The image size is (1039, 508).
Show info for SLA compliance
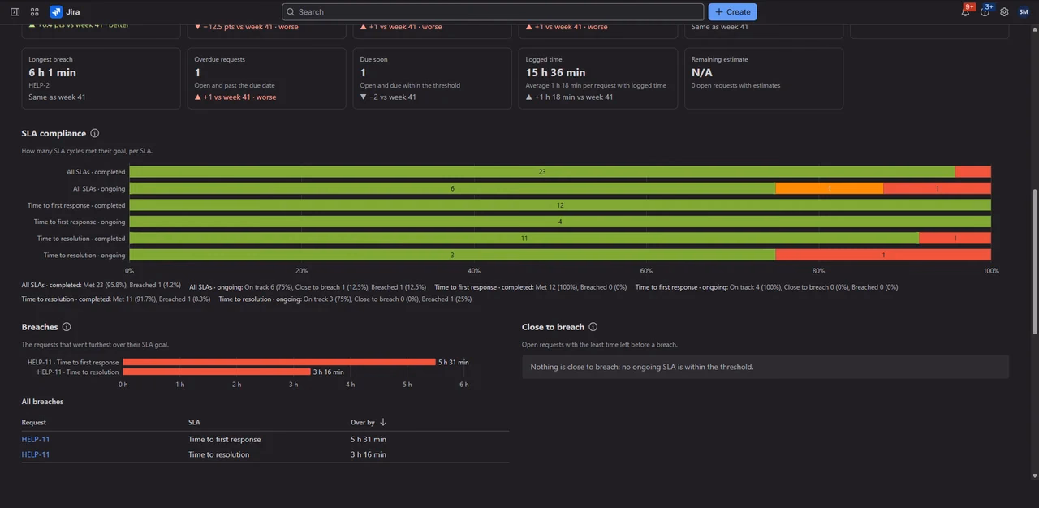point(94,133)
